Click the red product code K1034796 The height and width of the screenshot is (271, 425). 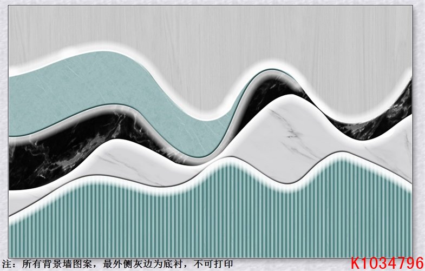[387, 263]
